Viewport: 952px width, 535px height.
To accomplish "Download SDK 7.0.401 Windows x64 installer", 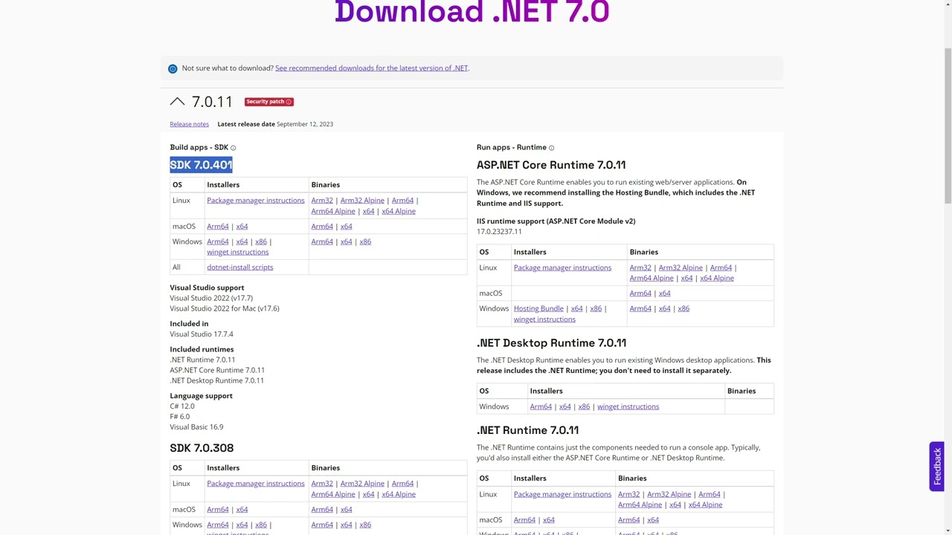I will click(242, 241).
